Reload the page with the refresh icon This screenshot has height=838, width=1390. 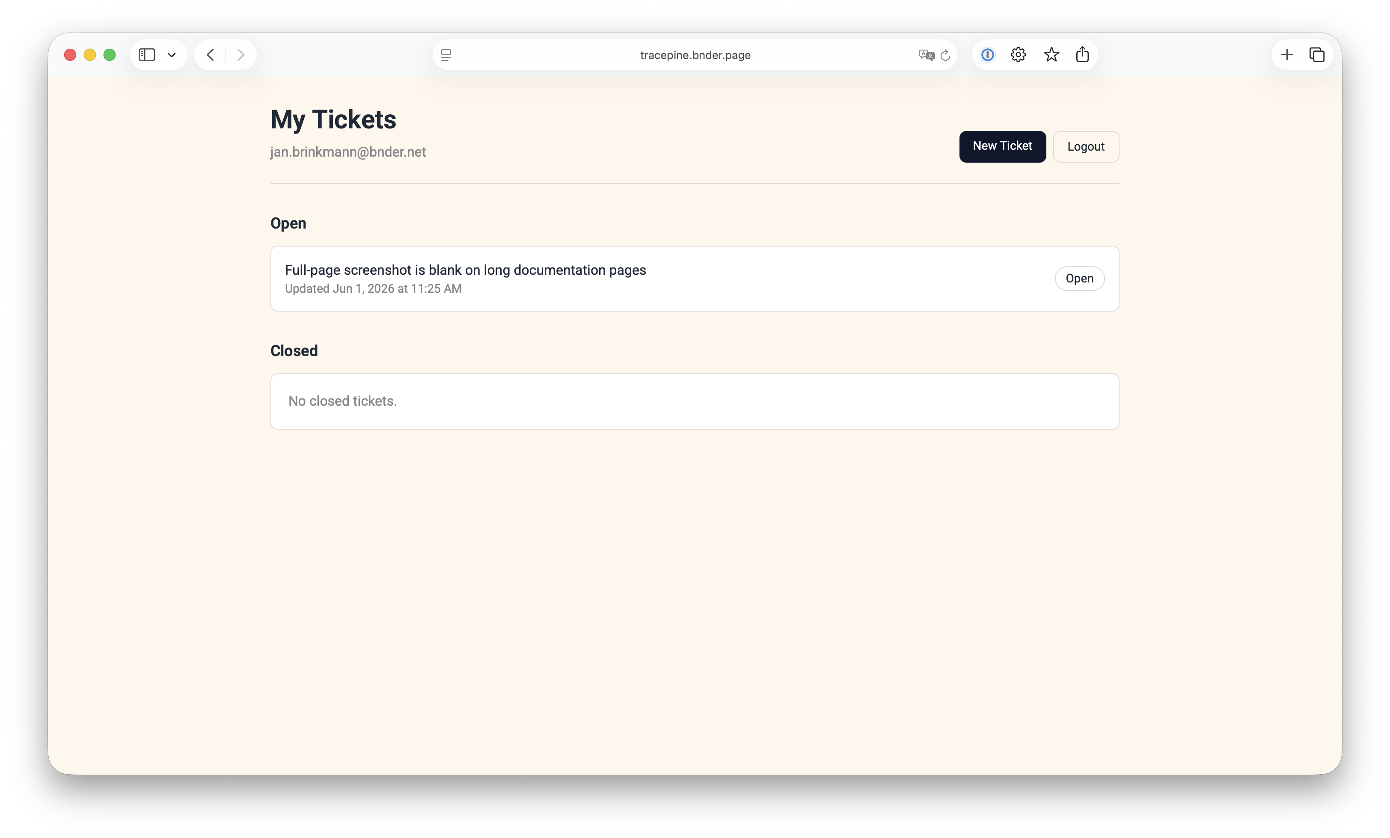tap(945, 55)
